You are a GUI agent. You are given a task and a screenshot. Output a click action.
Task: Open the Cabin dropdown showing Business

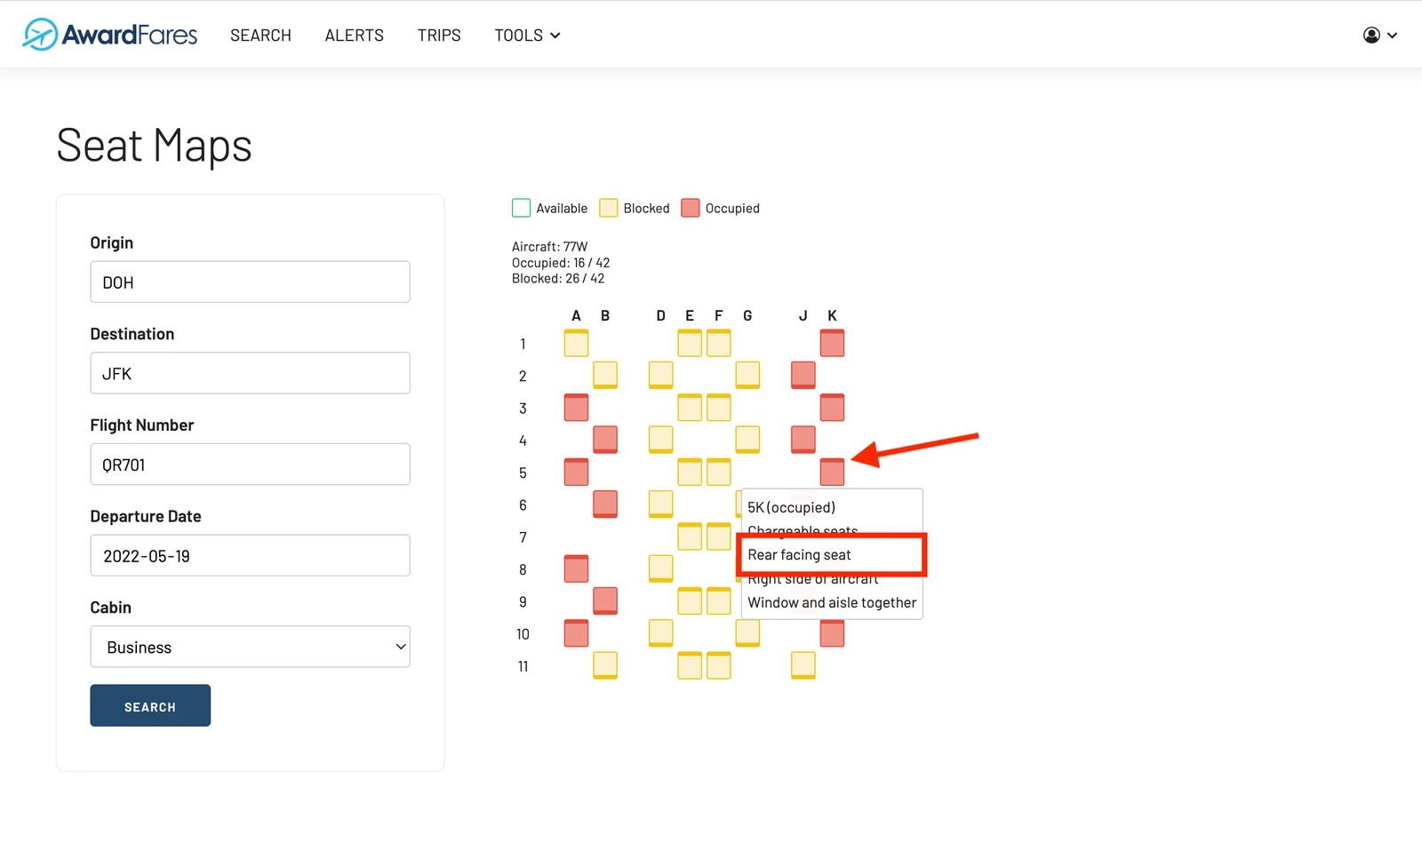(250, 647)
